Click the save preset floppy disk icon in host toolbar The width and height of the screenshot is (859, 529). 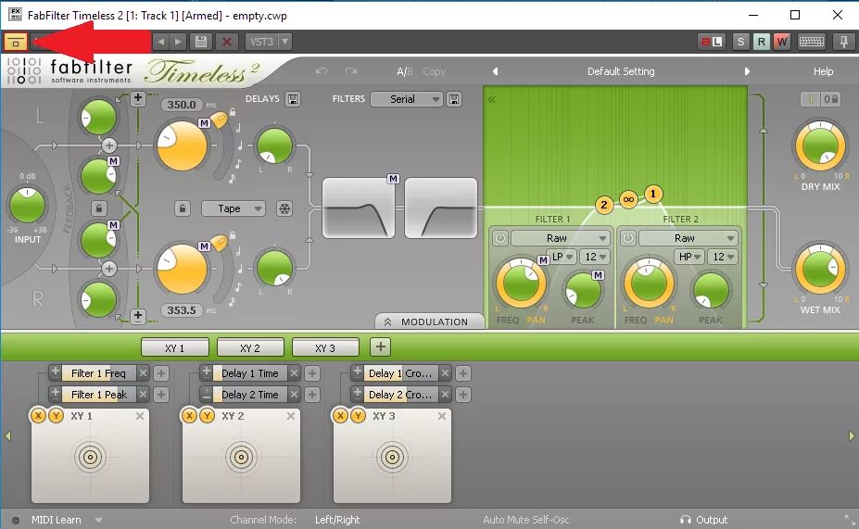coord(201,42)
